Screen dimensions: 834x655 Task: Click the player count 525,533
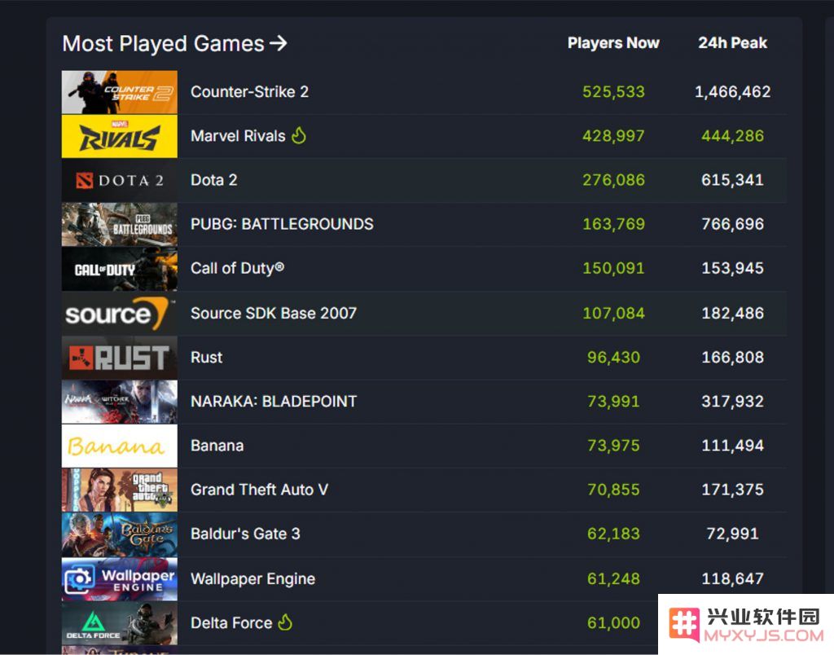coord(613,91)
